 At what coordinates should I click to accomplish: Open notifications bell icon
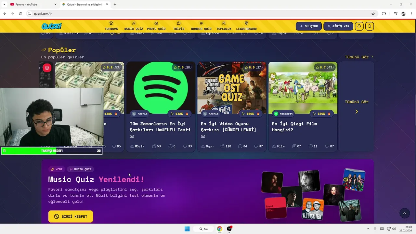359,26
